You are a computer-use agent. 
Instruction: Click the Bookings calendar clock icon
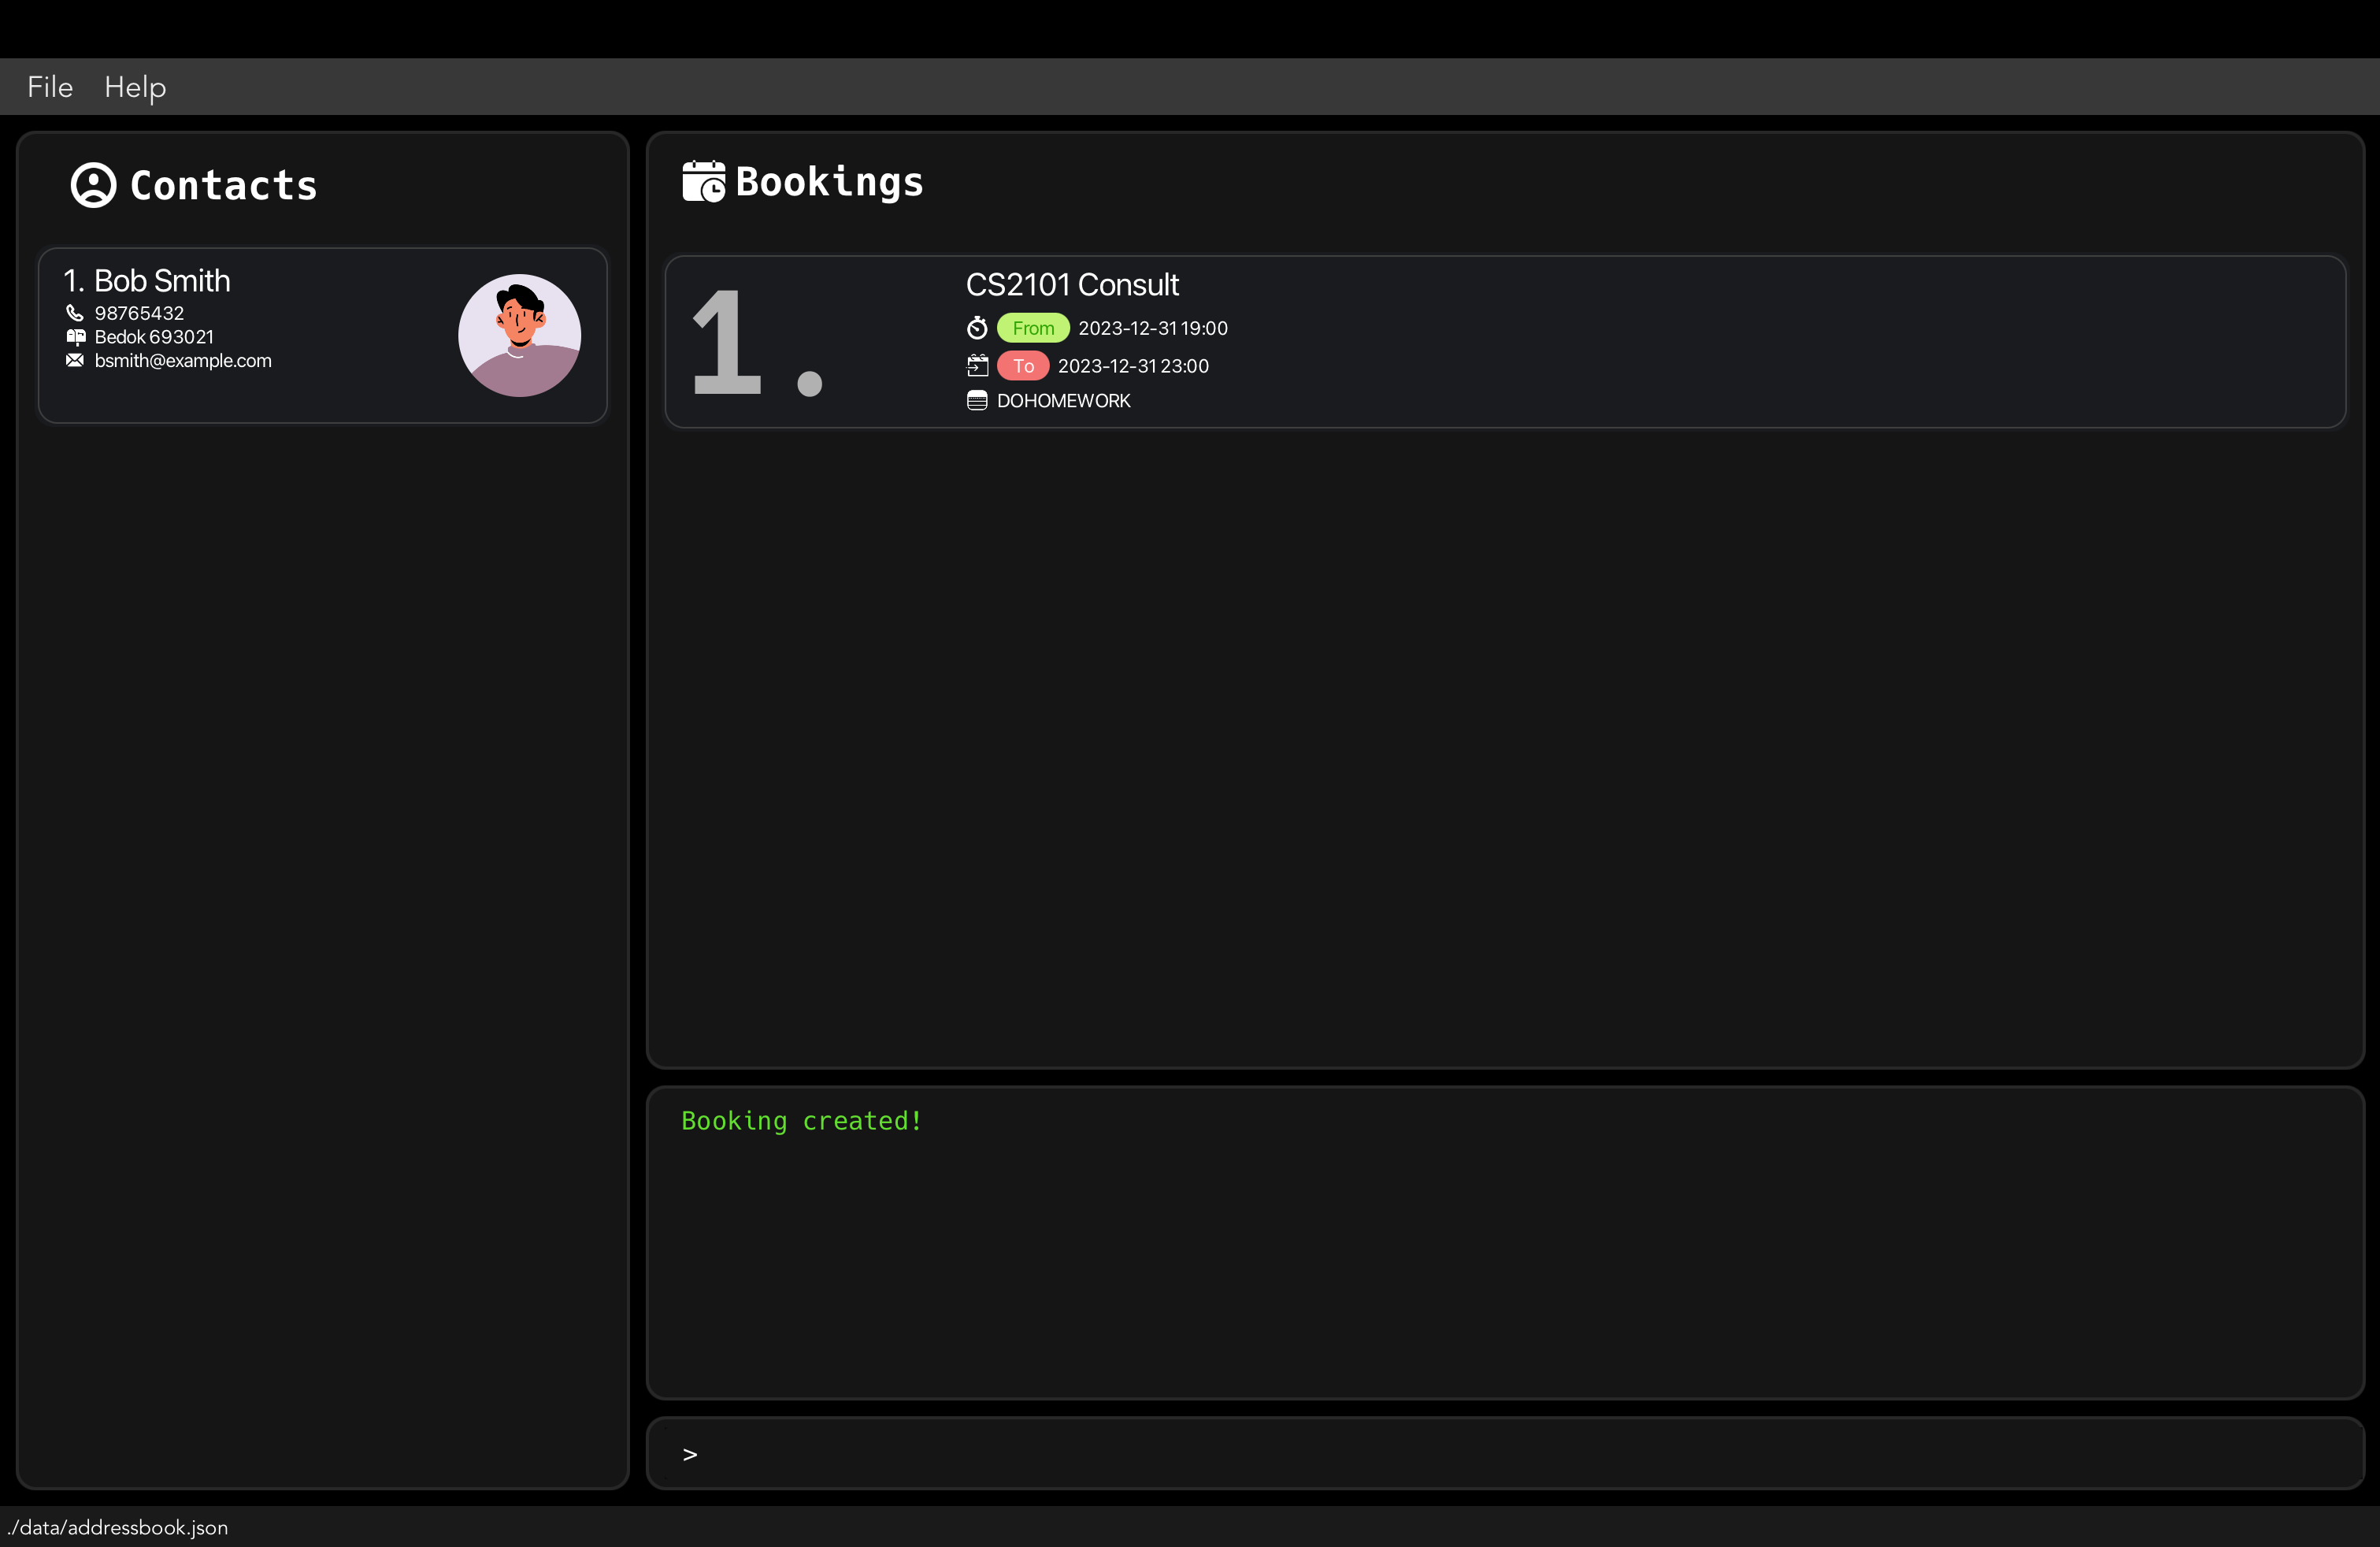(x=703, y=182)
